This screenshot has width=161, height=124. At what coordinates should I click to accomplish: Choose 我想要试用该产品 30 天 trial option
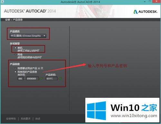click(x=15, y=68)
